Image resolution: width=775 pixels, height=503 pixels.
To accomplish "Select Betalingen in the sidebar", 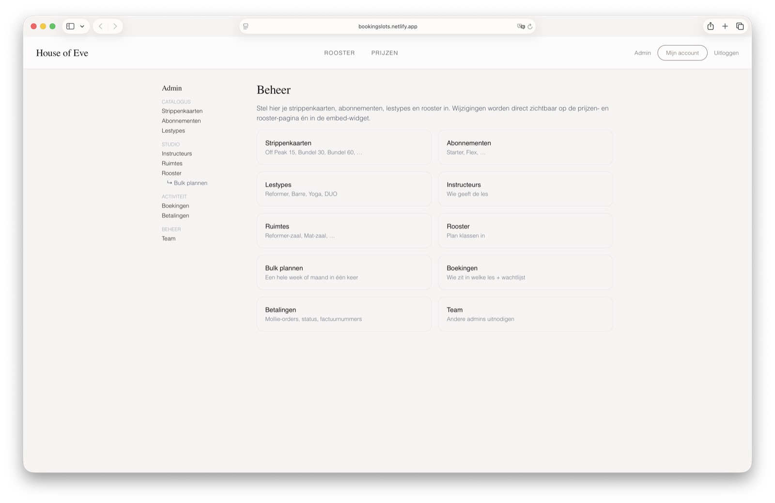I will [x=175, y=216].
